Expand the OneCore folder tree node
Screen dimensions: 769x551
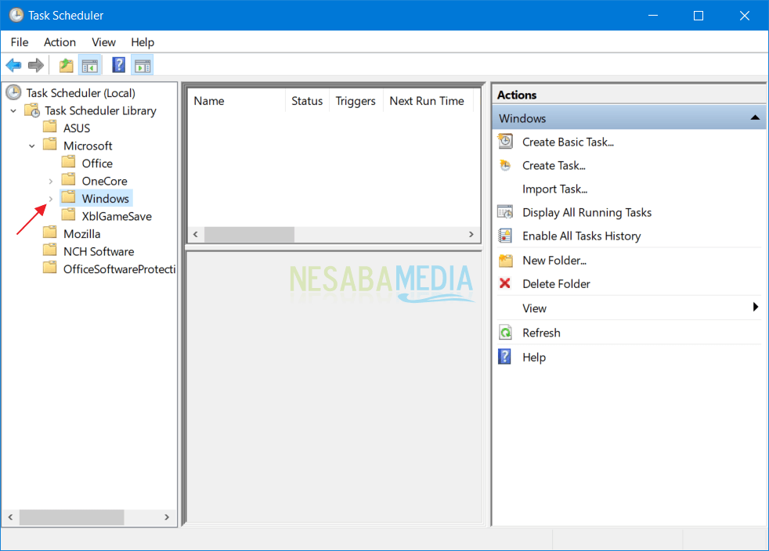pyautogui.click(x=51, y=182)
